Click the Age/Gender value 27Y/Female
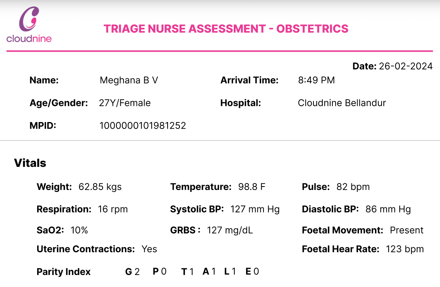This screenshot has width=440, height=287. [x=125, y=103]
